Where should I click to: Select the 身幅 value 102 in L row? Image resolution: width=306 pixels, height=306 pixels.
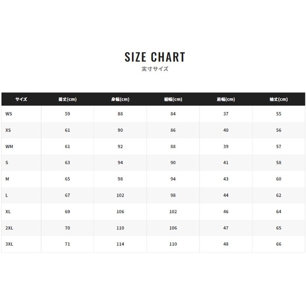(x=120, y=195)
